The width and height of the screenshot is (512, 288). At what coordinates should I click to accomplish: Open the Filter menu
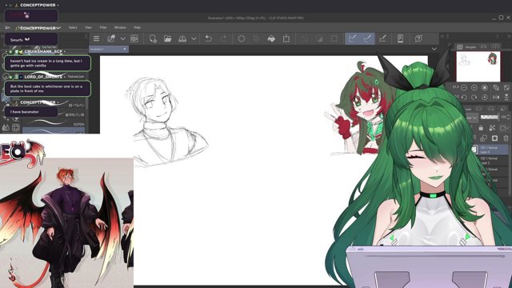pyautogui.click(x=103, y=27)
